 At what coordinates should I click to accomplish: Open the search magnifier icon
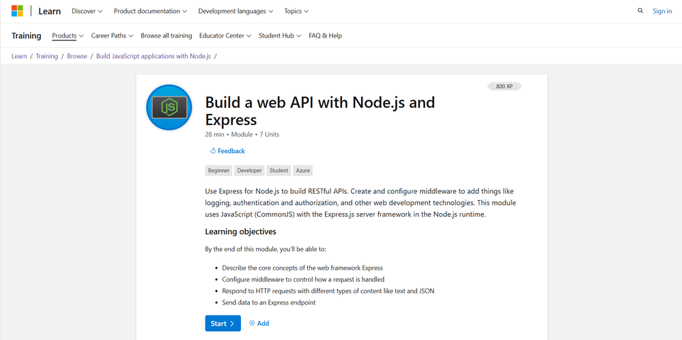[640, 11]
